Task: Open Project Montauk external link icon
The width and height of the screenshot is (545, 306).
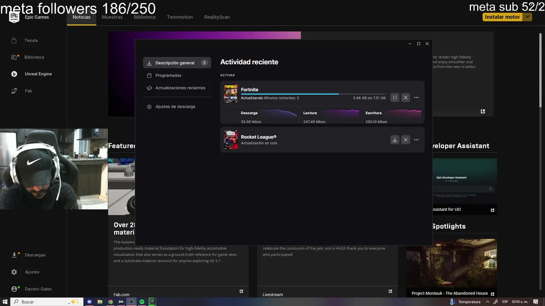Action: 493,294
